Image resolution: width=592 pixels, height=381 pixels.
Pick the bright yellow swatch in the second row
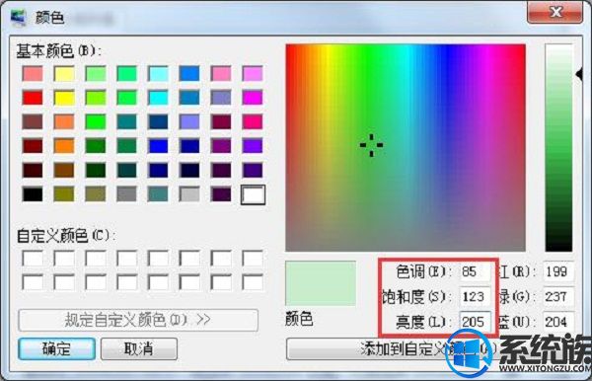coord(64,98)
